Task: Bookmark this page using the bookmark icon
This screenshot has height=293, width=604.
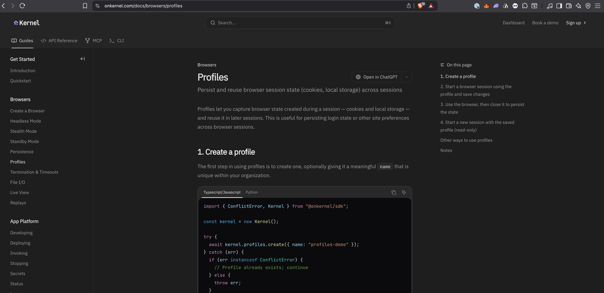Action: [x=85, y=6]
